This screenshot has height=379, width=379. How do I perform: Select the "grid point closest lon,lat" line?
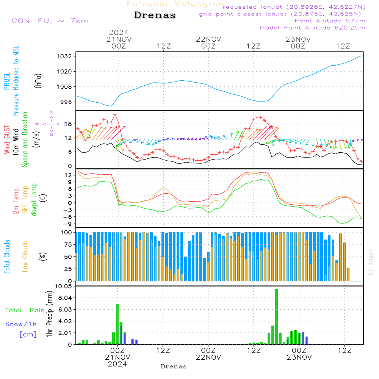coord(280,14)
